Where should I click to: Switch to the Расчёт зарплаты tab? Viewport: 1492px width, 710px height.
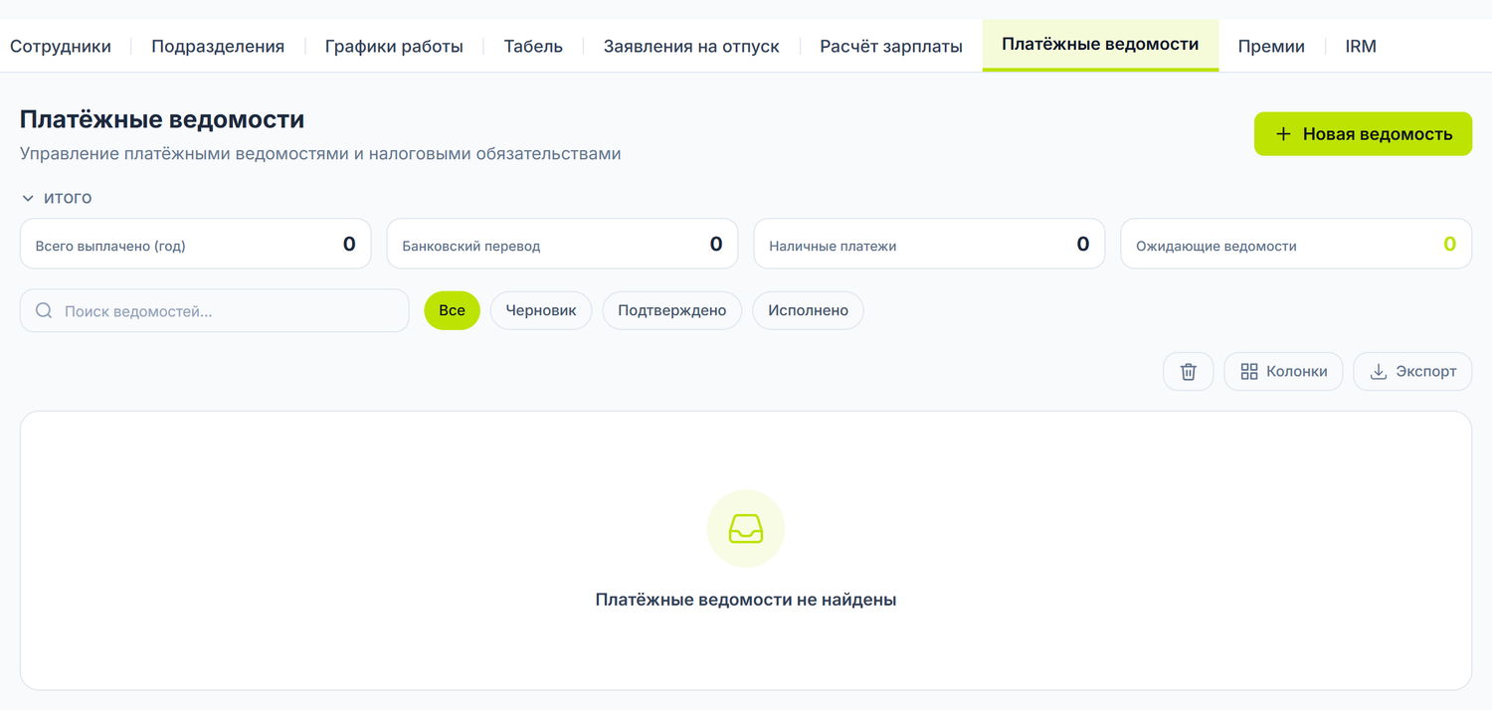[x=891, y=46]
